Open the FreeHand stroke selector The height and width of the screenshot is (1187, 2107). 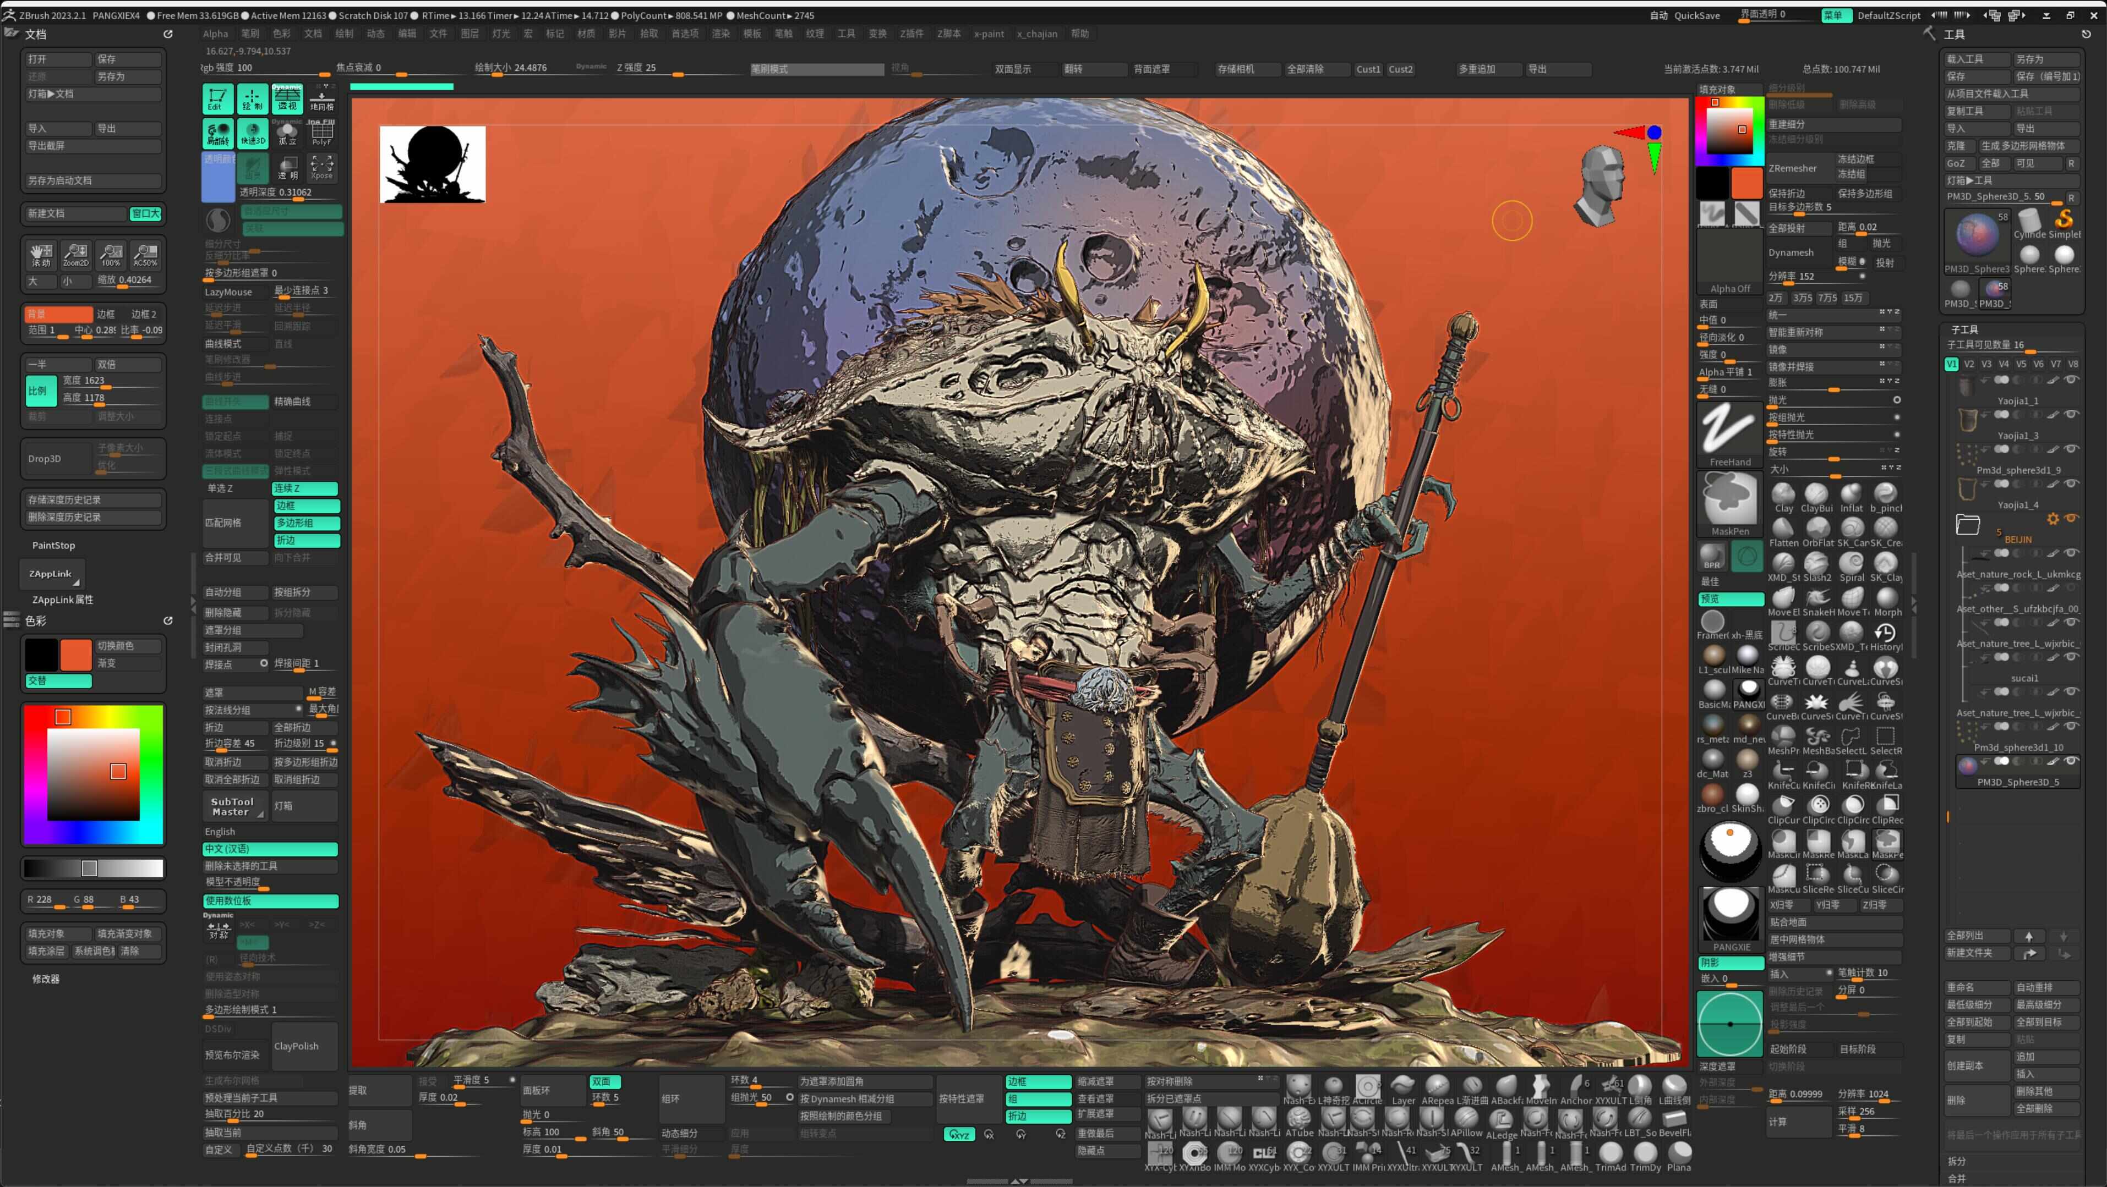[1729, 434]
